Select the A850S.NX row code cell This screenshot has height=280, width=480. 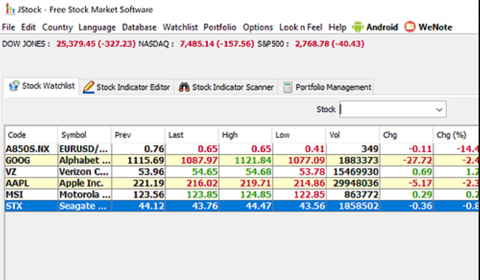click(x=31, y=149)
